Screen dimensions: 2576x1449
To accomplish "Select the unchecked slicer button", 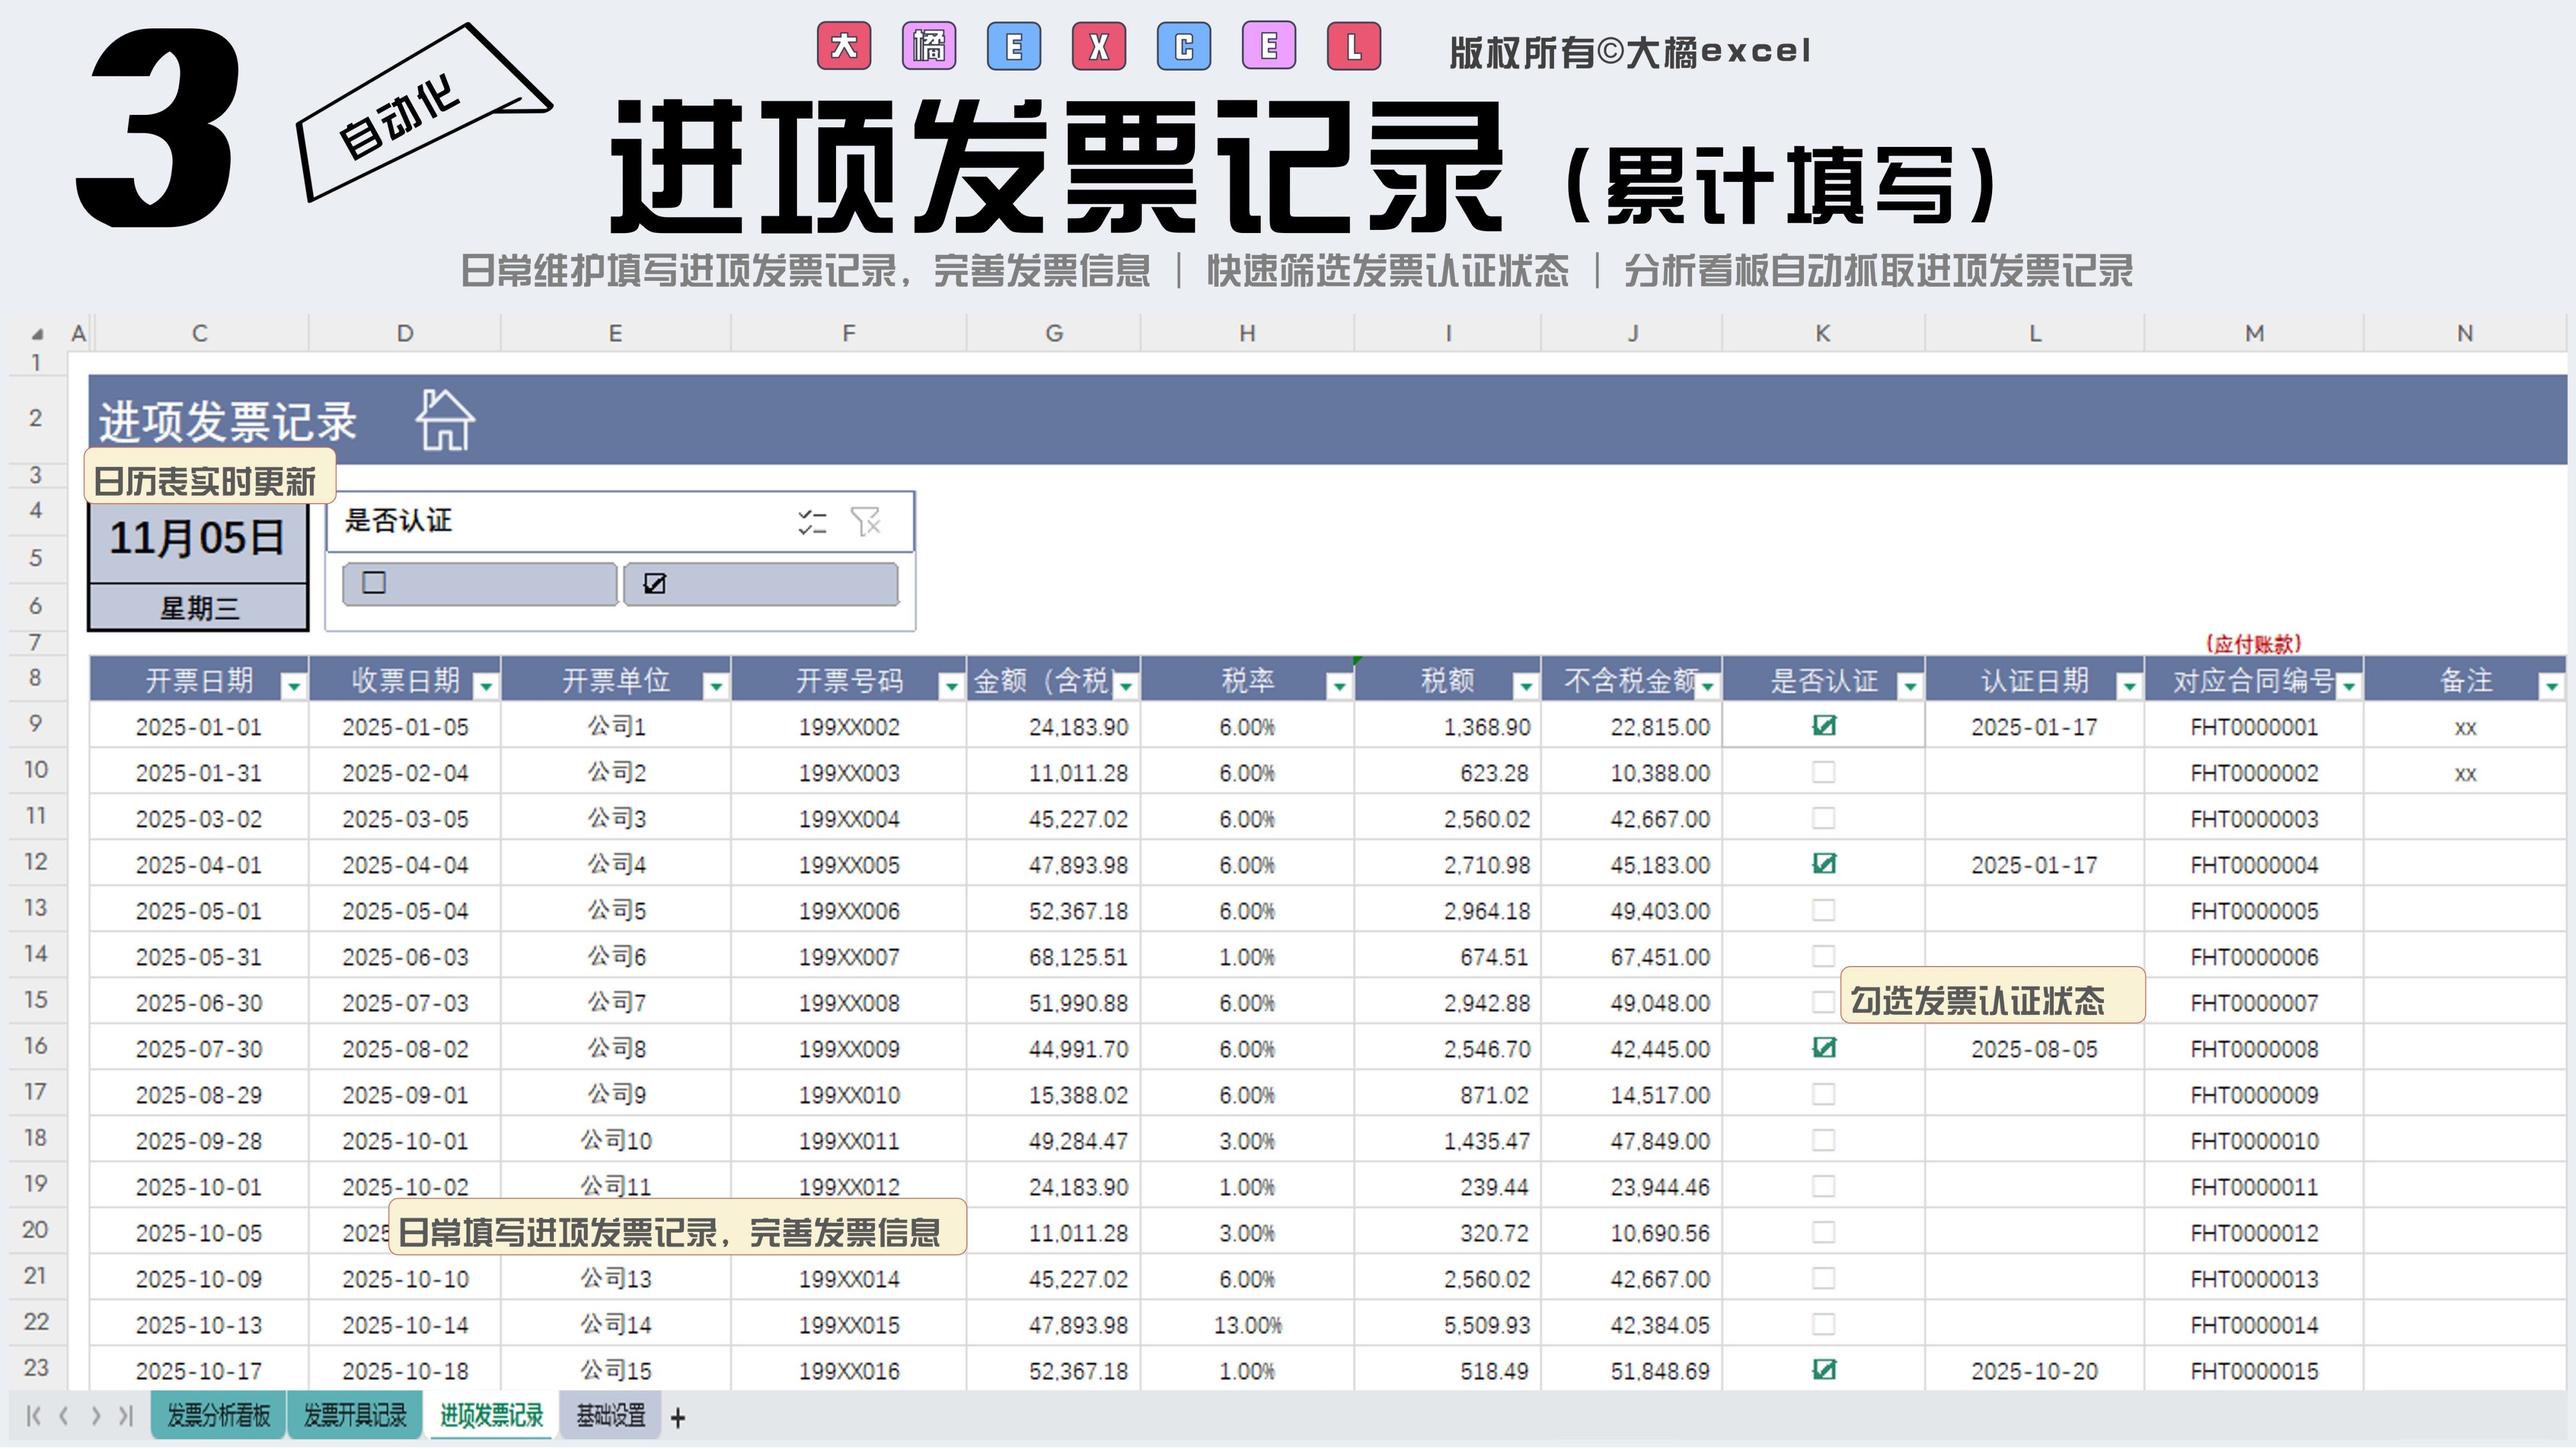I will [x=480, y=584].
